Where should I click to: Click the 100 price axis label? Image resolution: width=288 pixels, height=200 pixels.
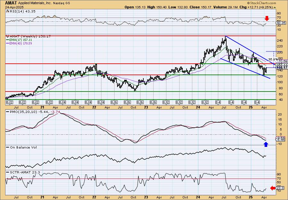pos(280,82)
